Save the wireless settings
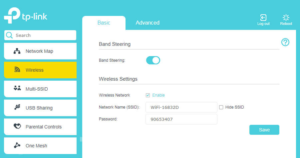Image resolution: width=300 pixels, height=158 pixels. [264, 130]
